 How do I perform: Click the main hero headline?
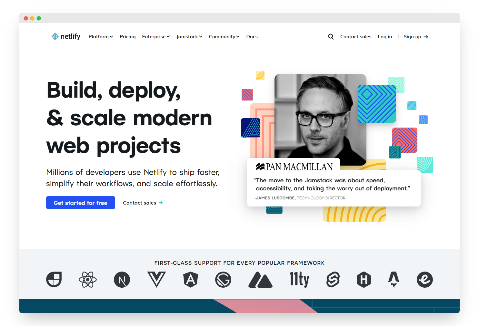coord(129,118)
